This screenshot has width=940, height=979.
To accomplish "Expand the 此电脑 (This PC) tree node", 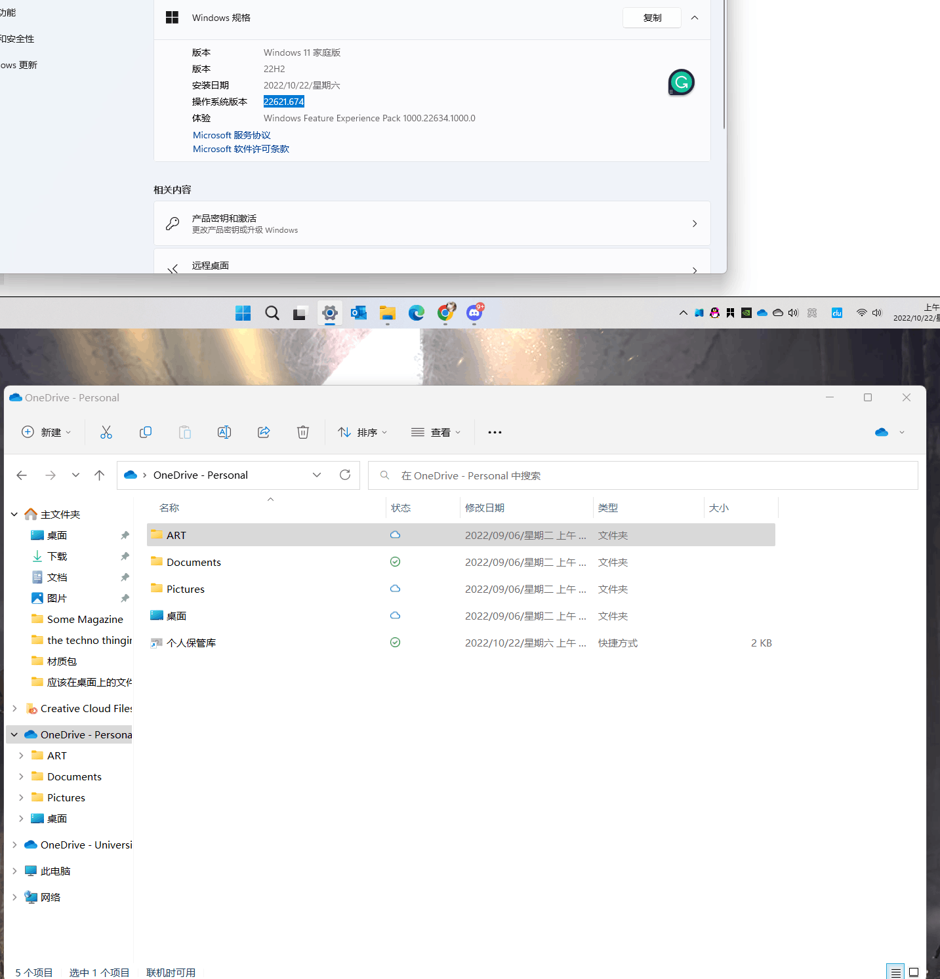I will click(x=14, y=871).
